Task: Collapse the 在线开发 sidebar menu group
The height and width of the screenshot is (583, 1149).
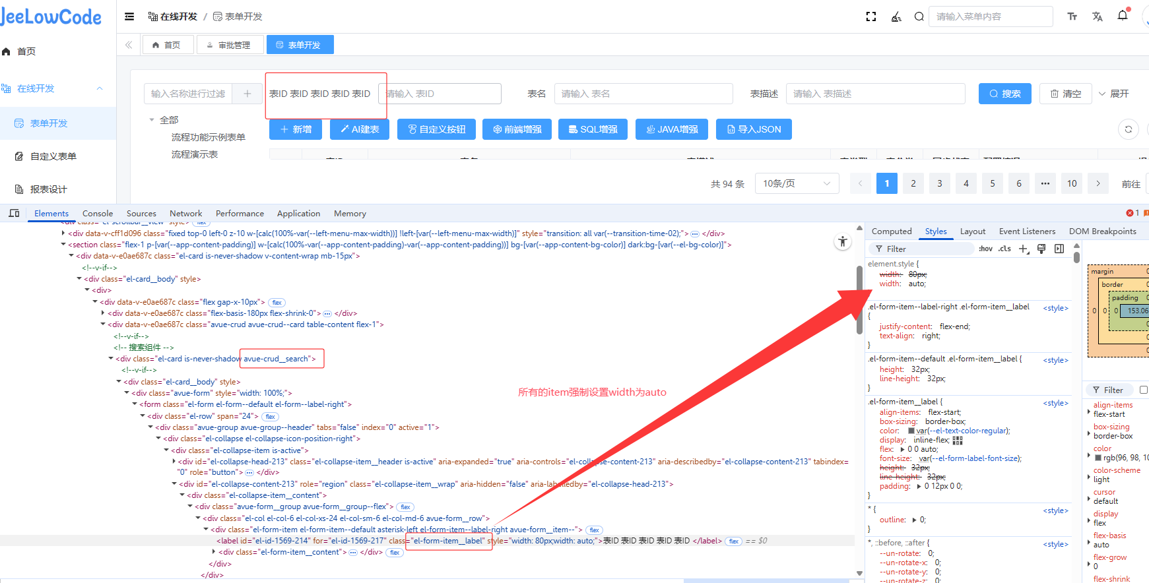Action: click(x=100, y=88)
